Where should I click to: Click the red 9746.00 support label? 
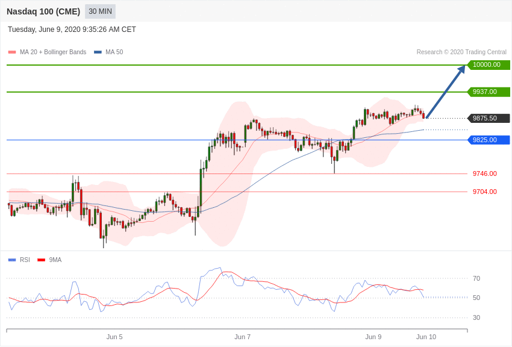pyautogui.click(x=484, y=173)
